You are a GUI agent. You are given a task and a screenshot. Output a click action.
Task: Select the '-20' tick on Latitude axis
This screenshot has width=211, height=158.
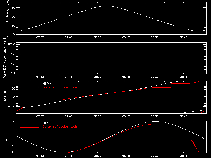point(12,145)
